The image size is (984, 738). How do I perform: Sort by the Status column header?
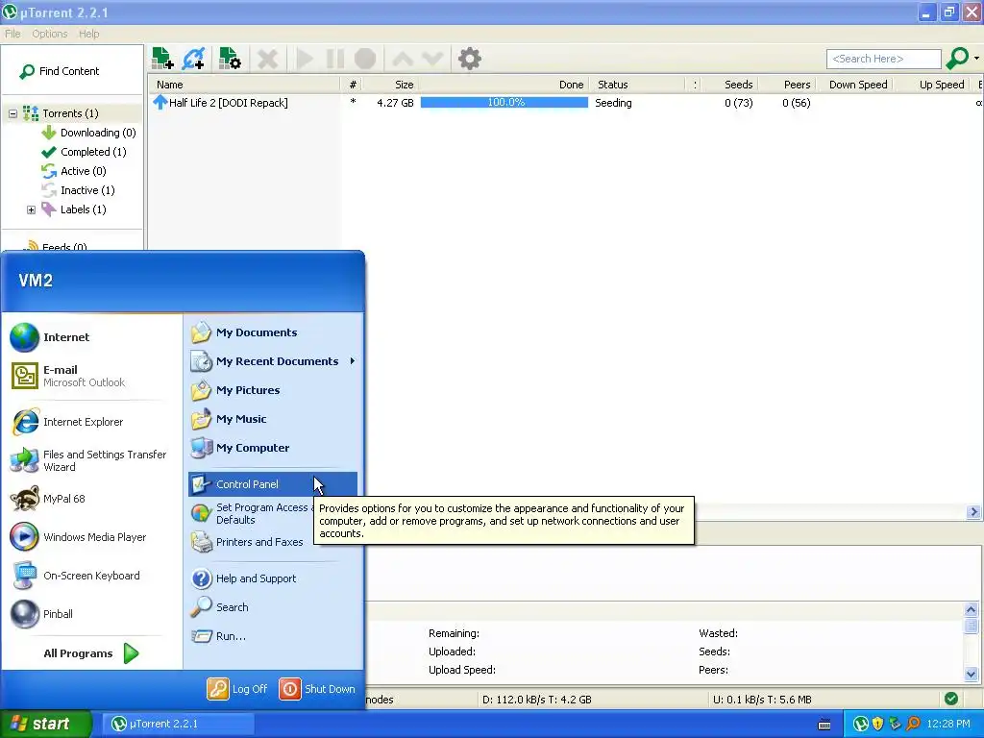click(639, 85)
